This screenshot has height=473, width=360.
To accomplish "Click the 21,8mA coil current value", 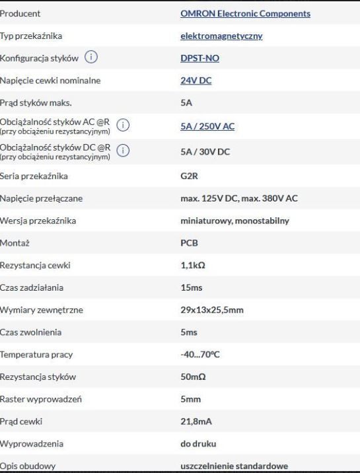I will coord(196,421).
